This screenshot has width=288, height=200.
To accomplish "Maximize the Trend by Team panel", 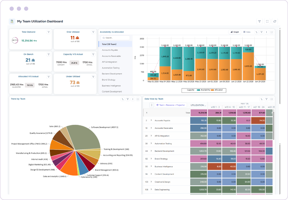I will click(138, 99).
